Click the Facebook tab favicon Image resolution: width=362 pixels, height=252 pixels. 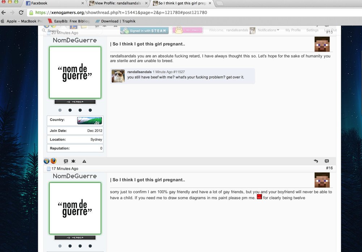[28, 3]
